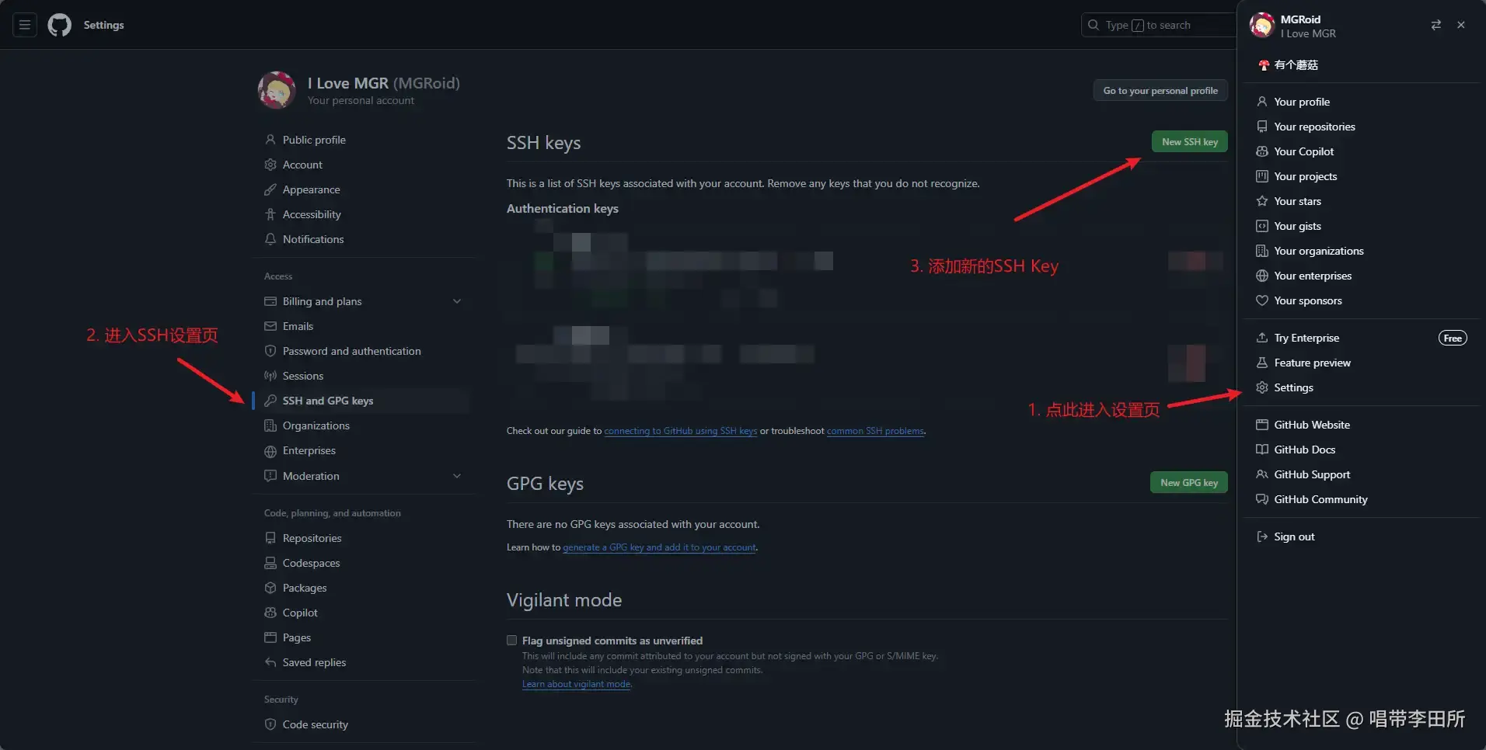Click the search magnifier icon
This screenshot has width=1486, height=750.
[1094, 25]
